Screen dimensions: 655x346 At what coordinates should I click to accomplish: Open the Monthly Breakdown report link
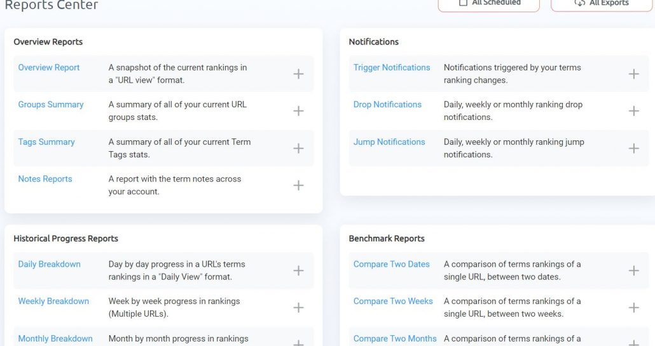pyautogui.click(x=55, y=338)
